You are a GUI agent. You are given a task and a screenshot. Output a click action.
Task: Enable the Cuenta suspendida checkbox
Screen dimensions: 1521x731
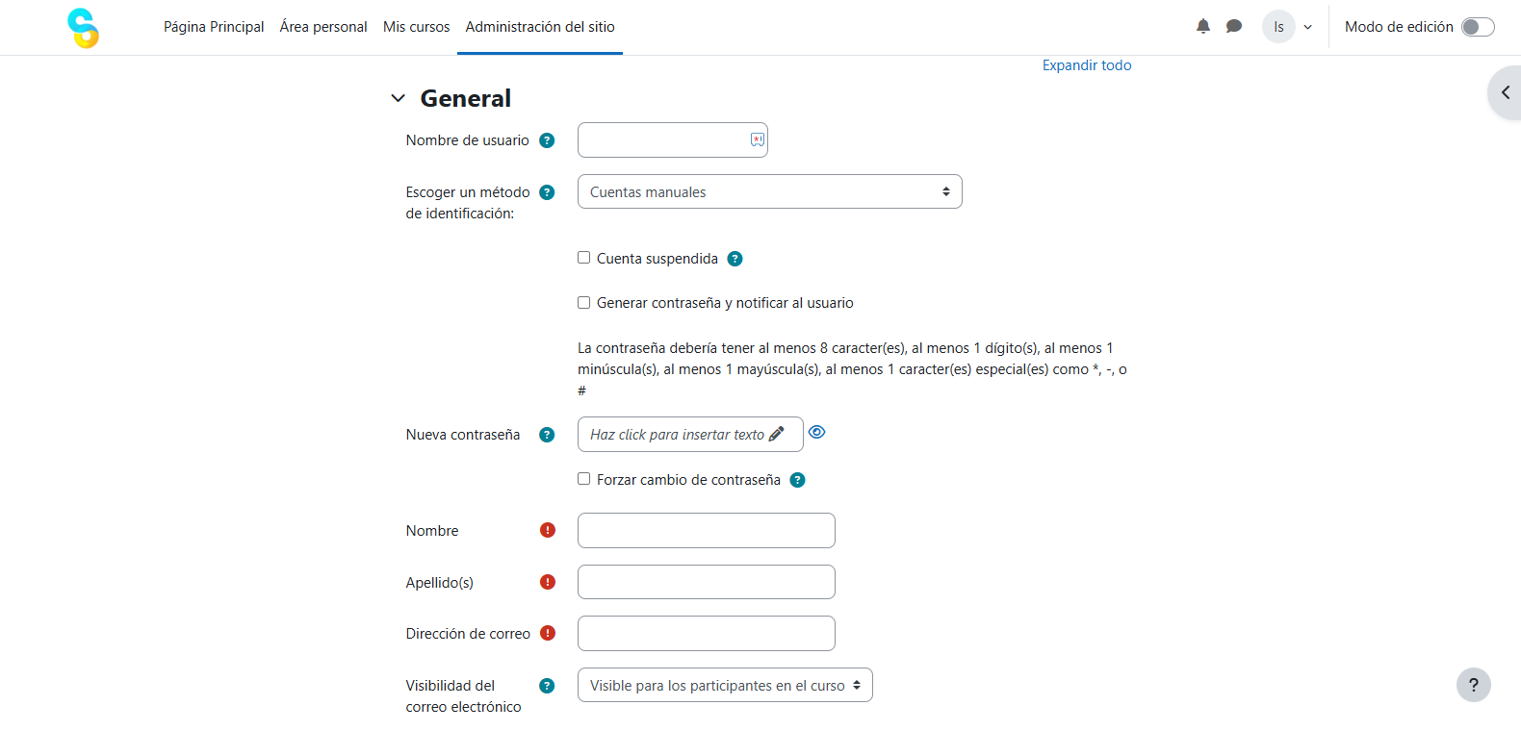point(583,257)
